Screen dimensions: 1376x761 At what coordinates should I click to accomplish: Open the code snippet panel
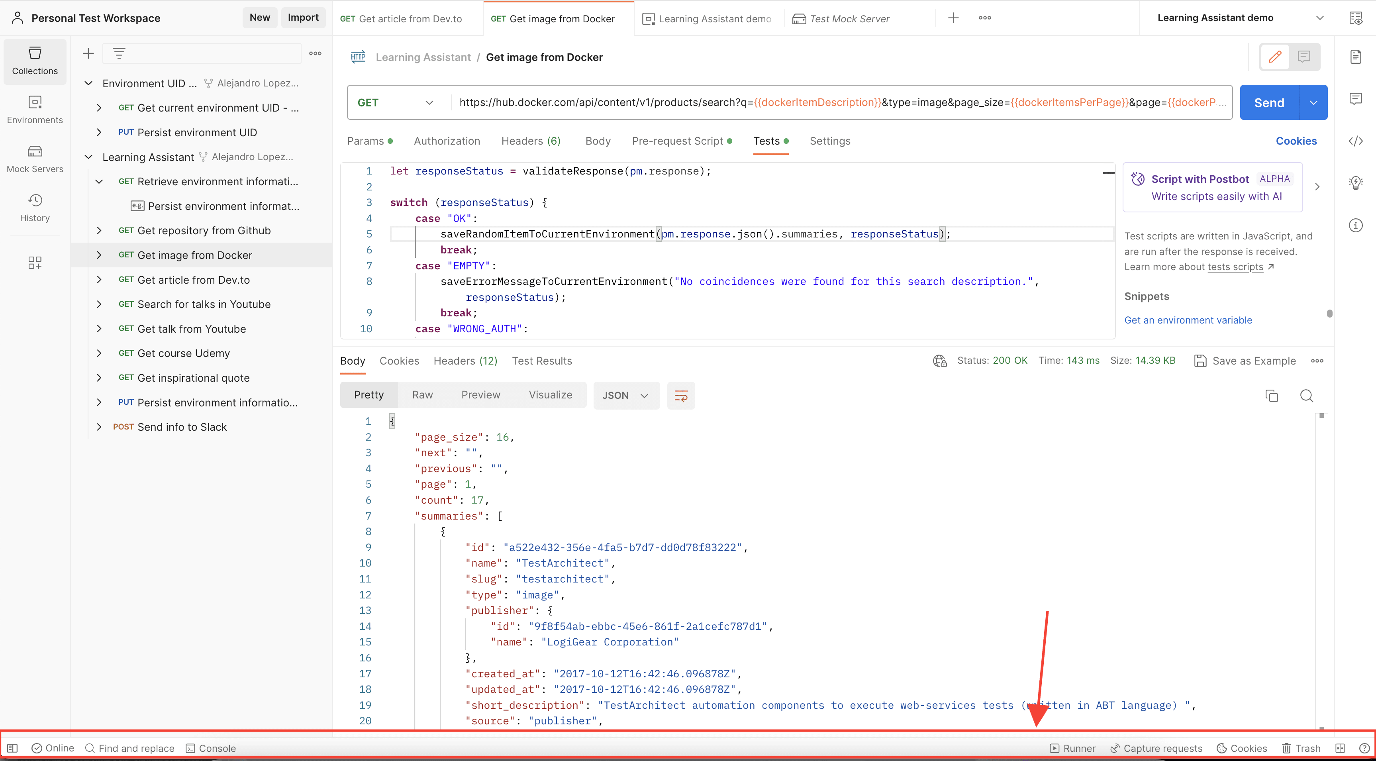(x=1356, y=141)
